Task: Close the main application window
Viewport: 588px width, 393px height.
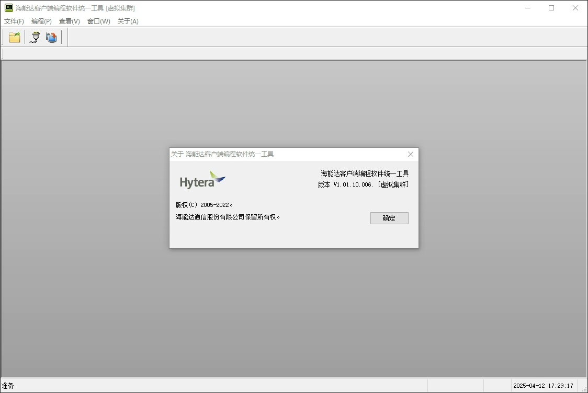Action: (575, 8)
